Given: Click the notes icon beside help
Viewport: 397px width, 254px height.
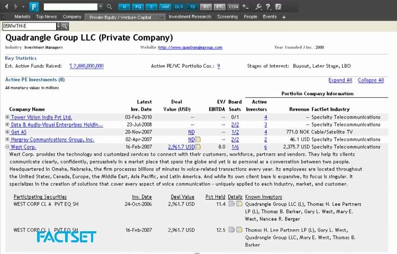Looking at the screenshot, I should click(278, 6).
